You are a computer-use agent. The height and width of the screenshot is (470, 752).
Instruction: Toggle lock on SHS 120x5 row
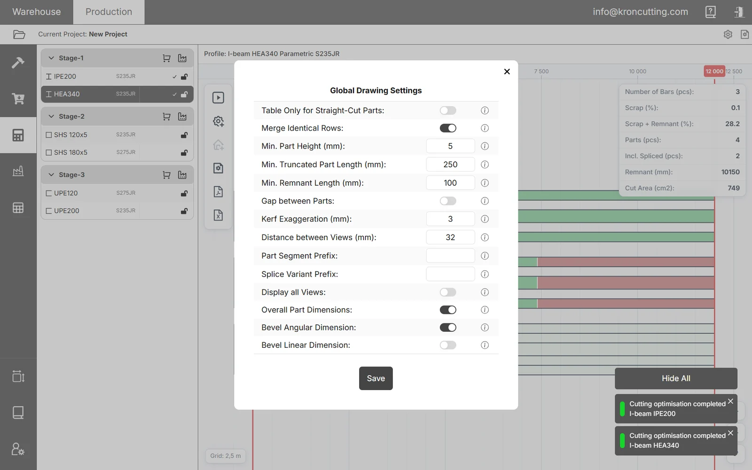184,135
